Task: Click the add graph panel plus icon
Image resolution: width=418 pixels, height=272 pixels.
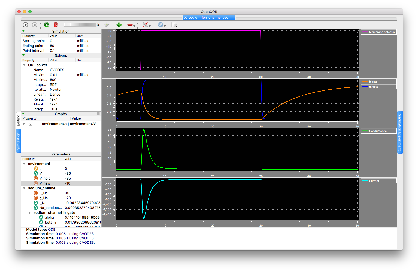Action: (x=119, y=25)
